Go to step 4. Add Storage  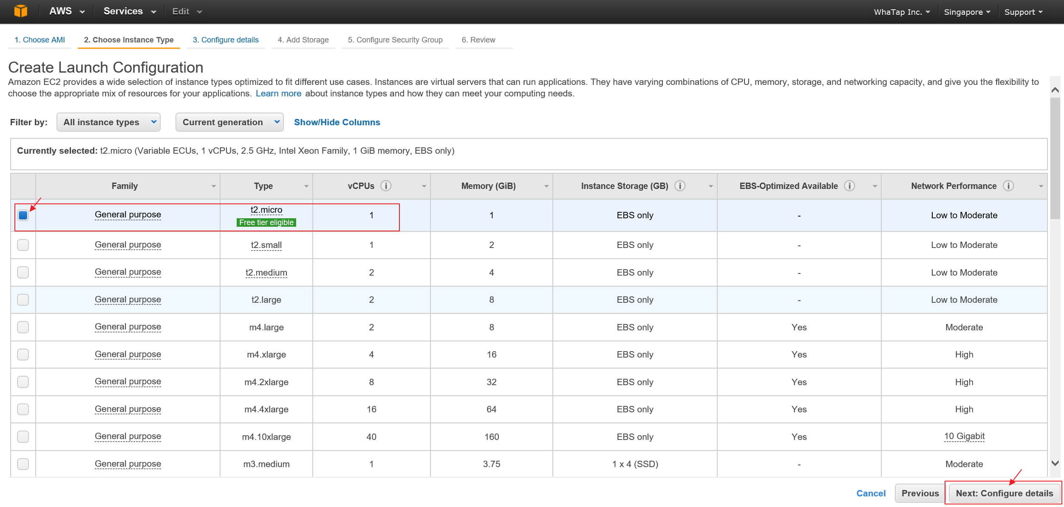coord(303,40)
